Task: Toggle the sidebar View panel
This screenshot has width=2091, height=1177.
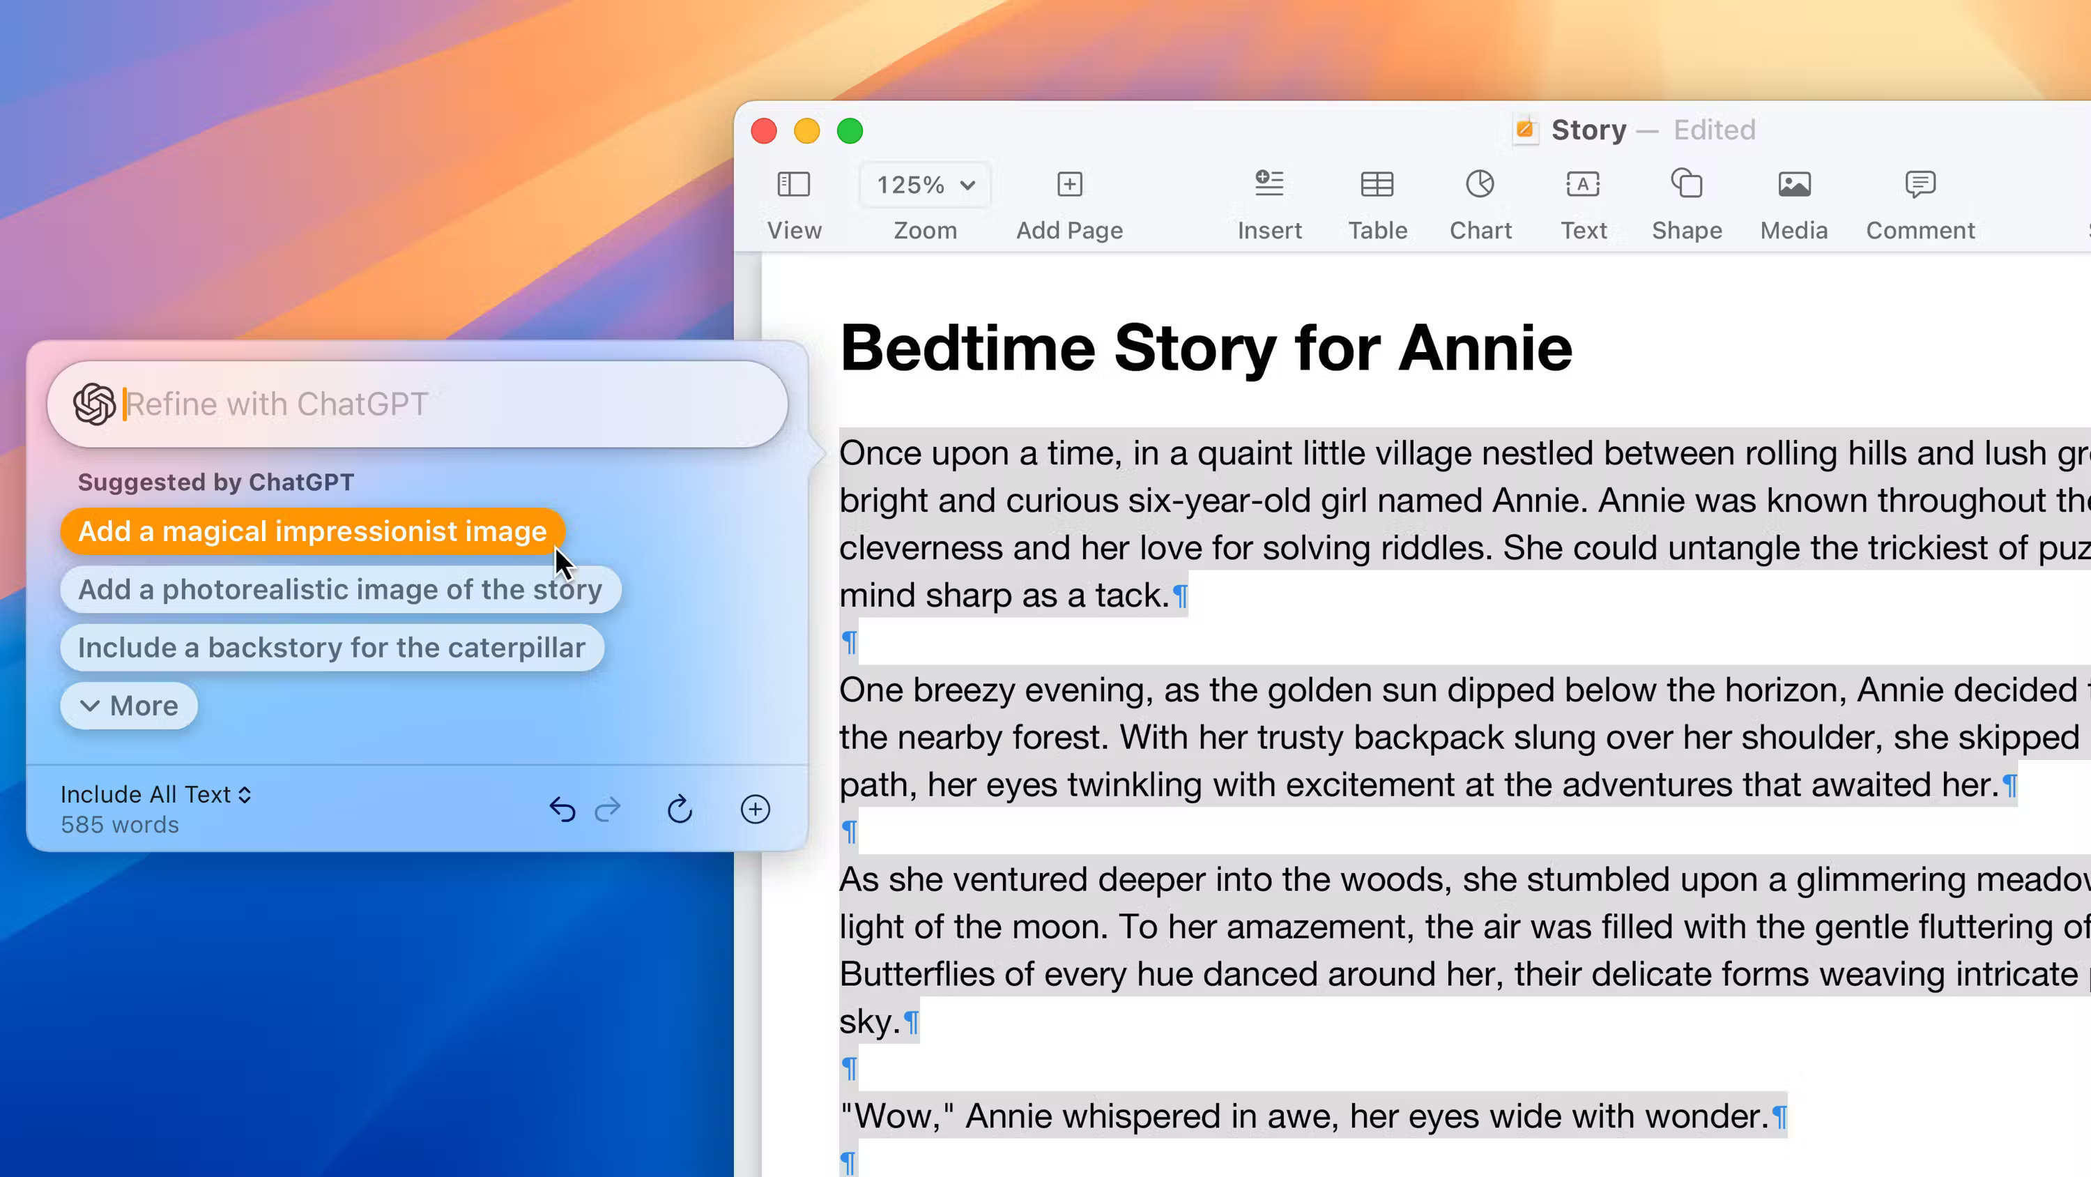Action: coord(794,203)
